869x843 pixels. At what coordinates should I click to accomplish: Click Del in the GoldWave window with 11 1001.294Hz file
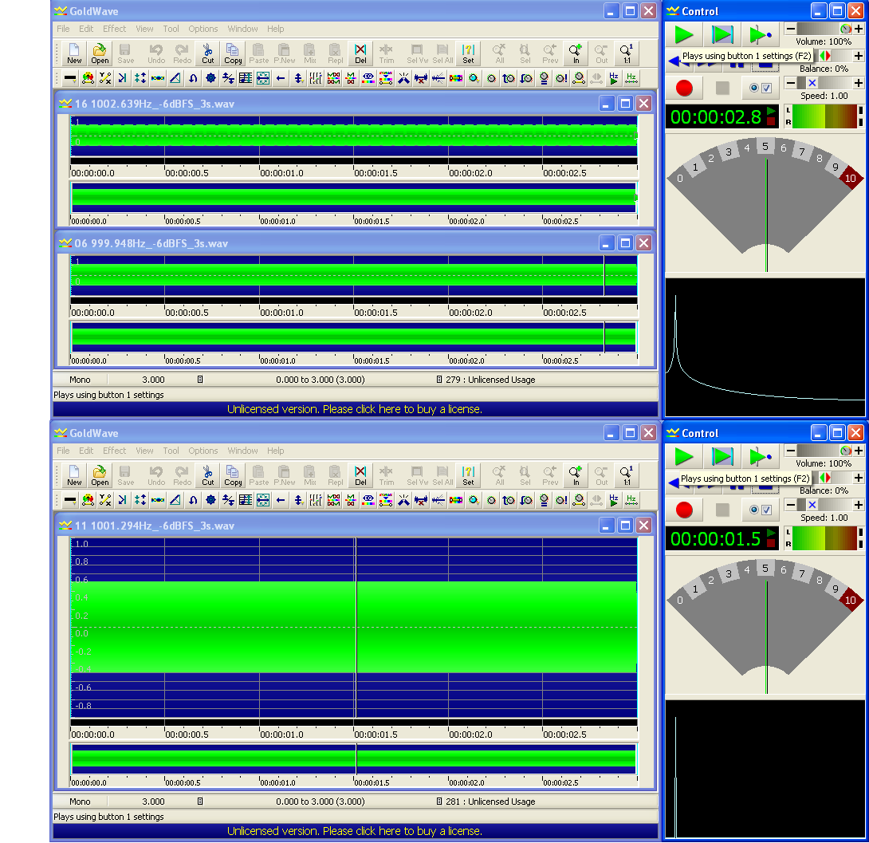(x=360, y=475)
